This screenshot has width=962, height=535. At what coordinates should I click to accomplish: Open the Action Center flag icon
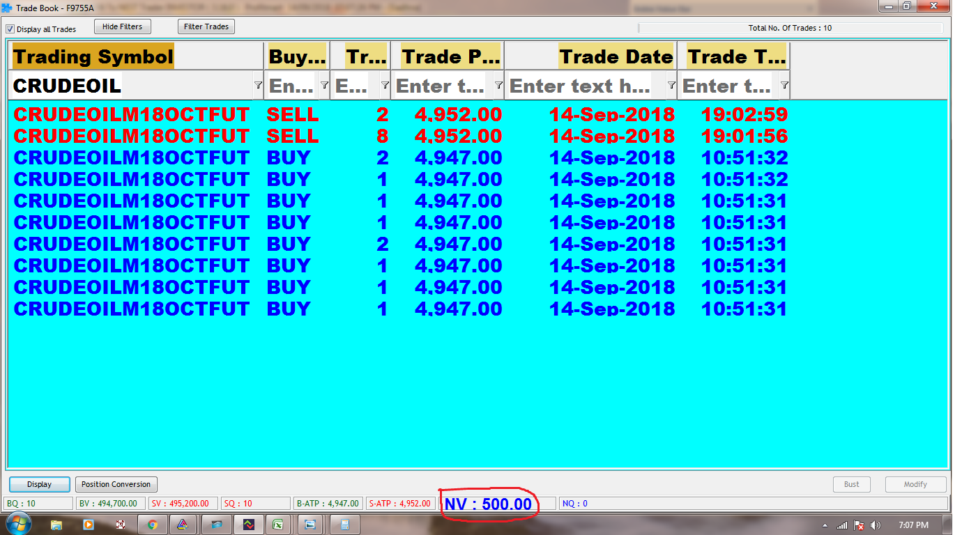click(860, 525)
